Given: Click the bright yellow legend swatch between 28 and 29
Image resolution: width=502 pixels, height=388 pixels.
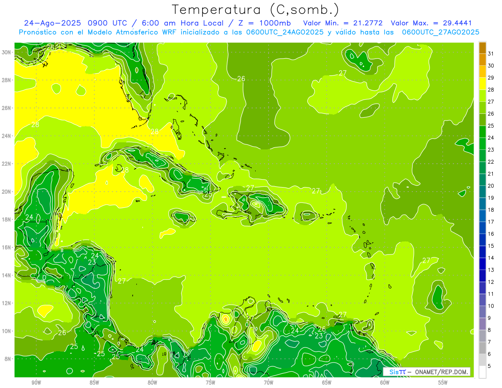Looking at the screenshot, I should tap(482, 84).
